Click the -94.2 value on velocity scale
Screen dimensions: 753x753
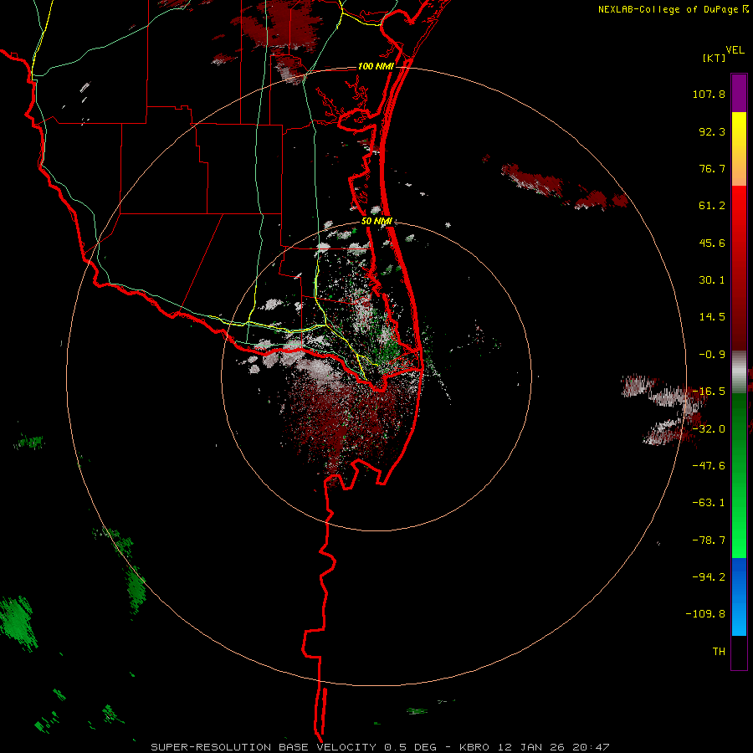click(x=709, y=576)
